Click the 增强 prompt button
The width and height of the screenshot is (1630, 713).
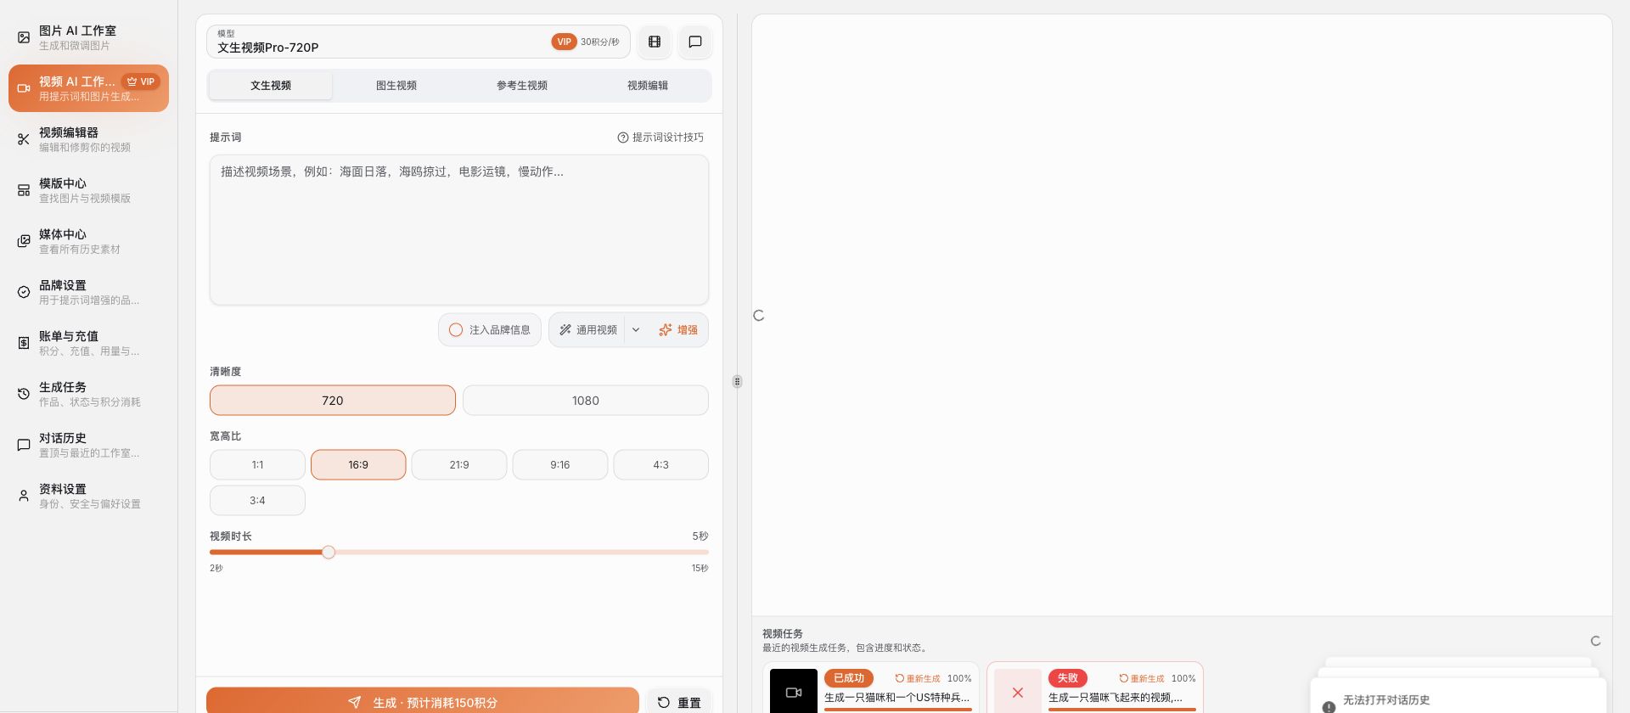pos(678,330)
